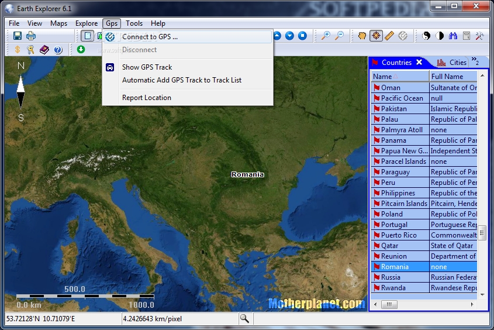
Task: Select the hand pan tool
Action: point(362,36)
